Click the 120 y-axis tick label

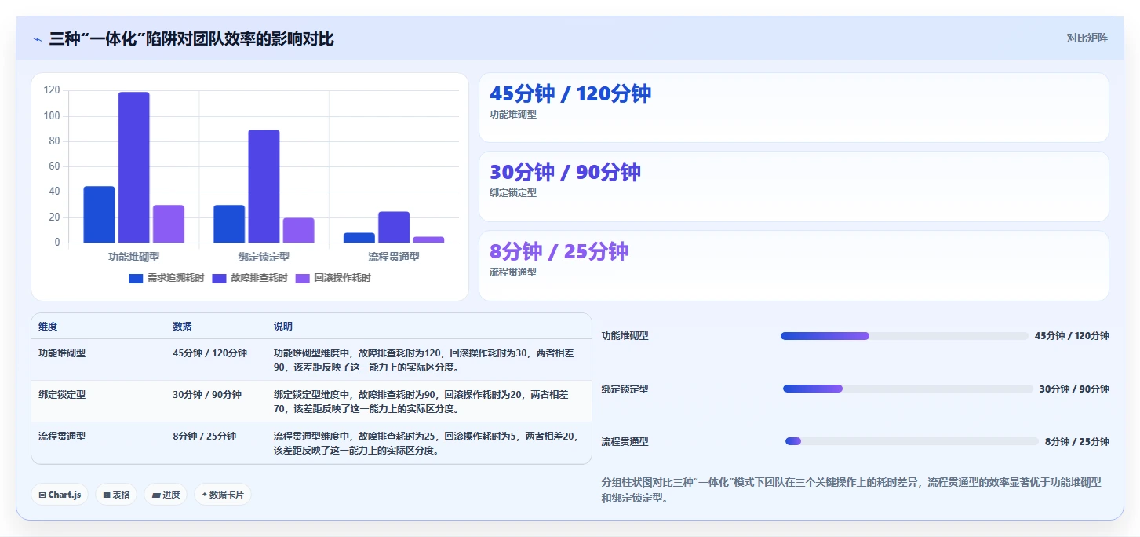click(52, 91)
